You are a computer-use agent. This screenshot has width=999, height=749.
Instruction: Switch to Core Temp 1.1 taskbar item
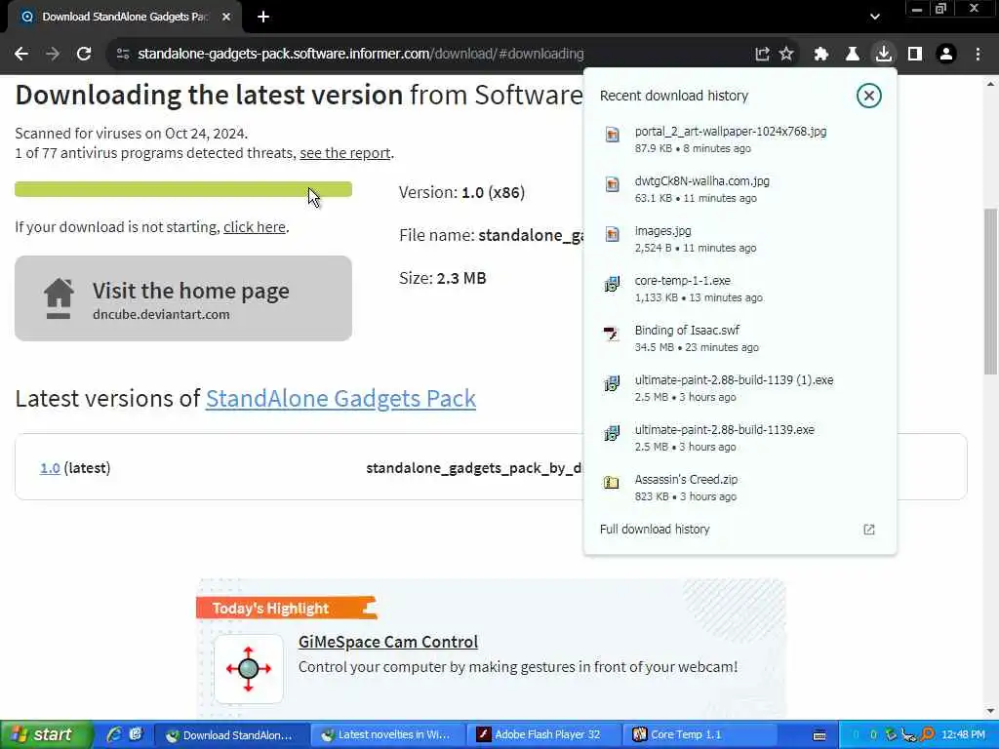tap(699, 735)
